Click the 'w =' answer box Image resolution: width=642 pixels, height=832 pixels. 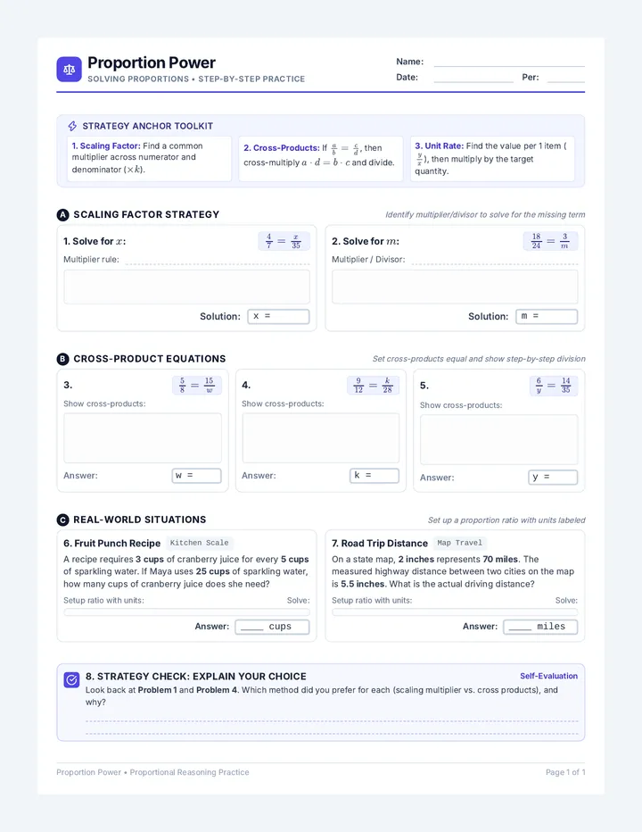[x=197, y=476]
